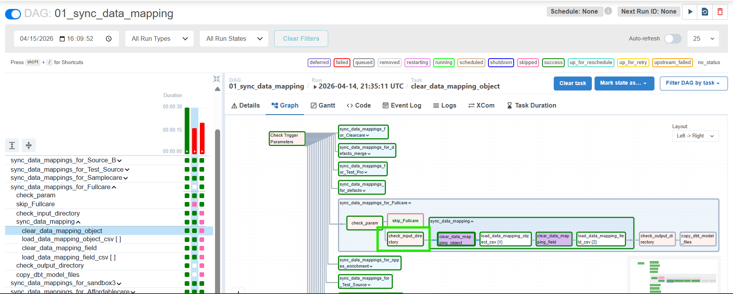Click the Clear Filters button

[301, 39]
